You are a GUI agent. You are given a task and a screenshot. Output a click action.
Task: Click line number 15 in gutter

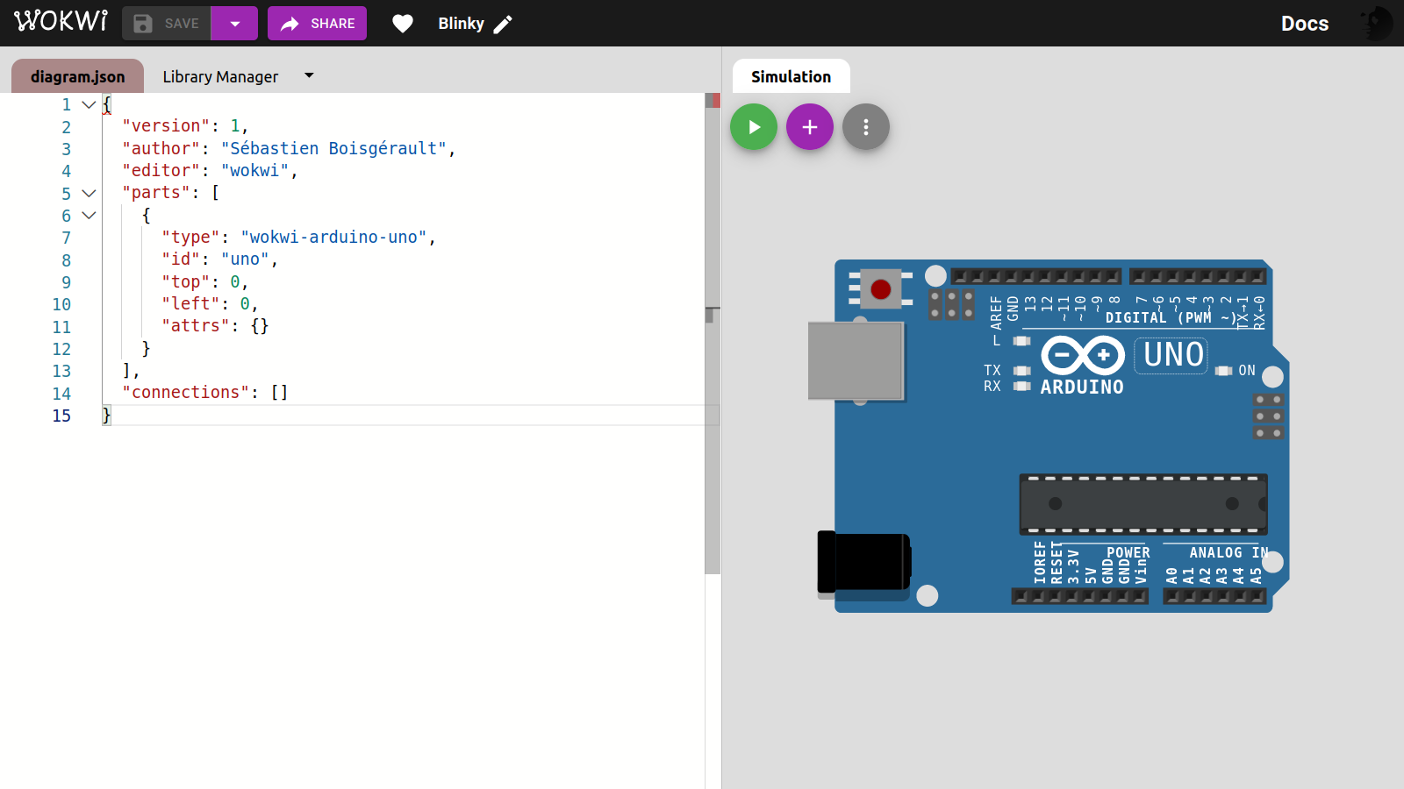[x=61, y=416]
